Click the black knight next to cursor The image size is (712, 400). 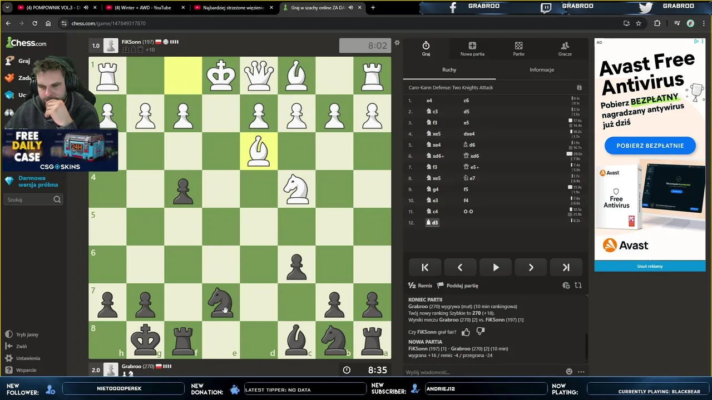(x=221, y=302)
